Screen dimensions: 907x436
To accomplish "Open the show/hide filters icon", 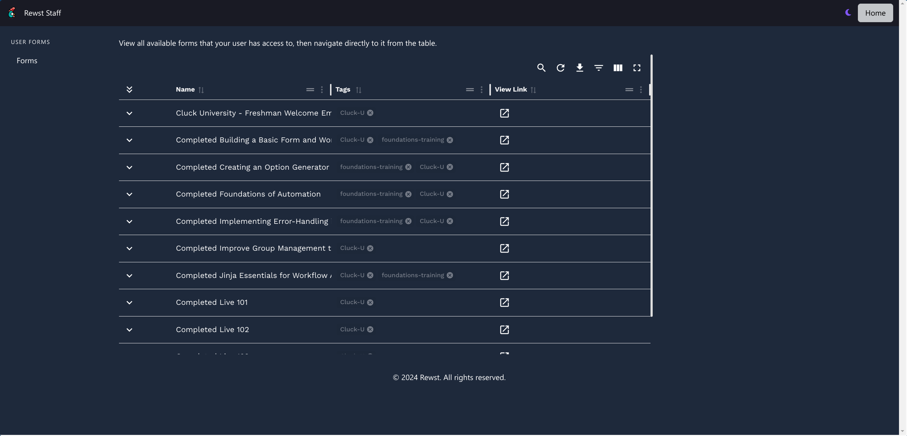I will click(598, 68).
